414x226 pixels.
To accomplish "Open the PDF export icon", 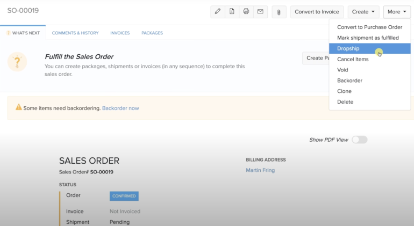I will tap(232, 12).
